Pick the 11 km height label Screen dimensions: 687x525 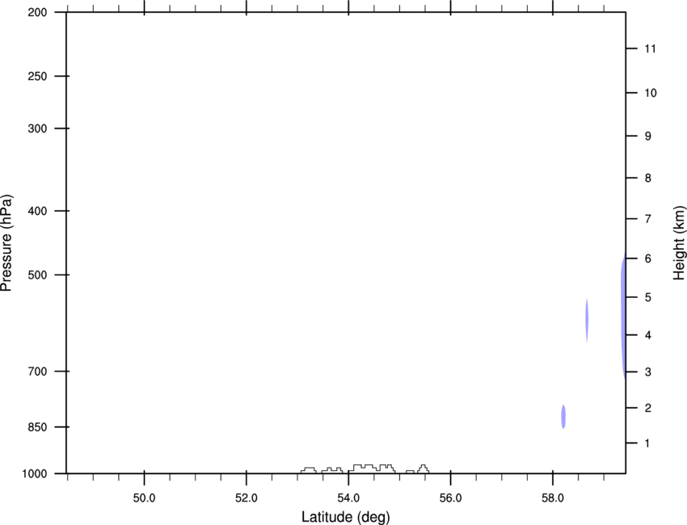click(x=651, y=48)
